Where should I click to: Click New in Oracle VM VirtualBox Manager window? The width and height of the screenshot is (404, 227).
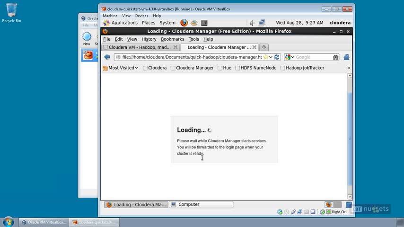tap(87, 39)
